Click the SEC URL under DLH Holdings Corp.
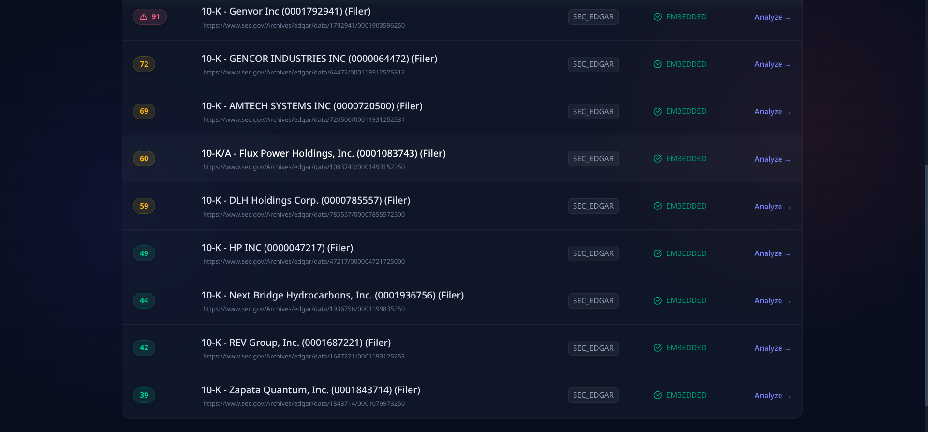Screen dimensions: 928x432 tap(304, 214)
